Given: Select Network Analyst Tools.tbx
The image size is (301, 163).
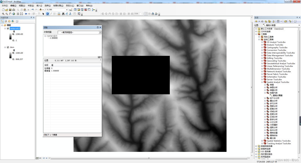Looking at the screenshot, I should pos(279,71).
